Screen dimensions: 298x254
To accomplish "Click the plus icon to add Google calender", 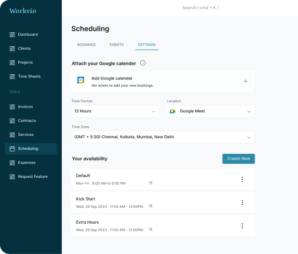I will click(x=245, y=81).
